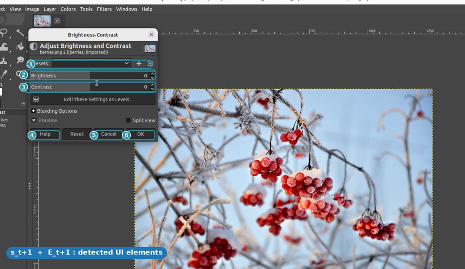
Task: Open the presets menu icon beside the plus
Action: (150, 63)
